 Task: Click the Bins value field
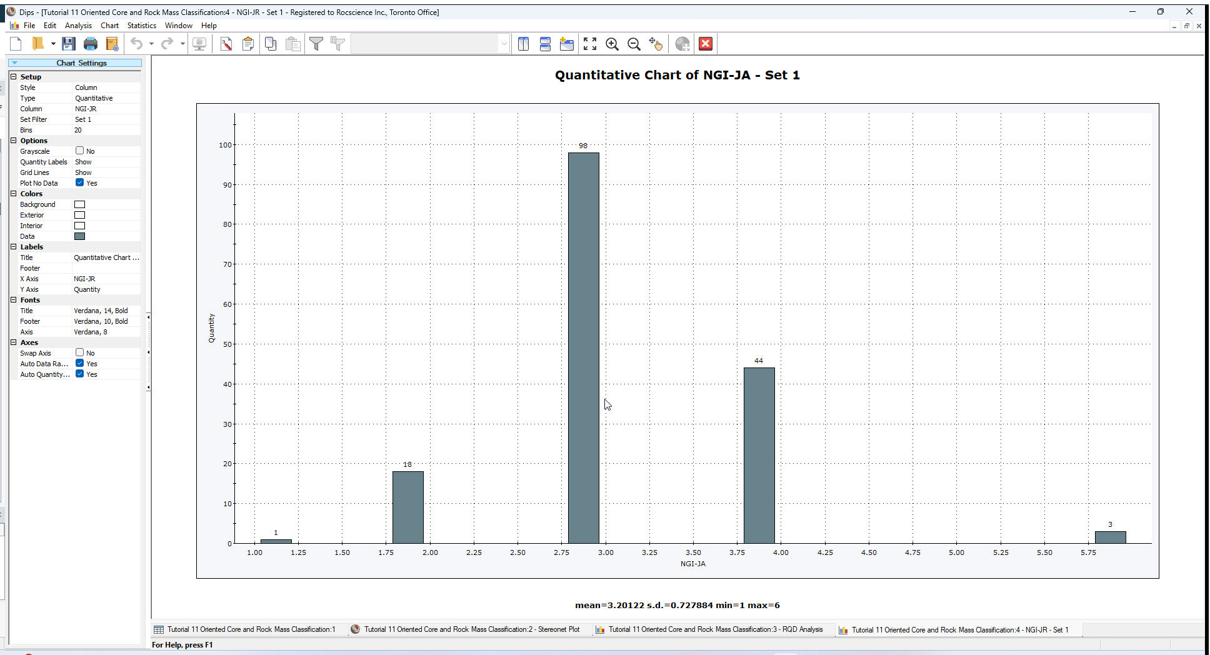(x=106, y=130)
